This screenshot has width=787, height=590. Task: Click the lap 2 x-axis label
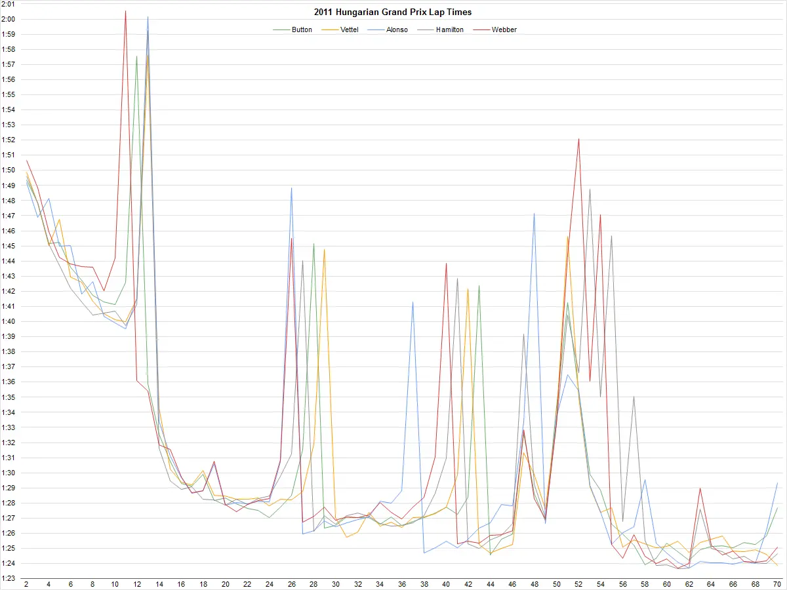pyautogui.click(x=26, y=583)
